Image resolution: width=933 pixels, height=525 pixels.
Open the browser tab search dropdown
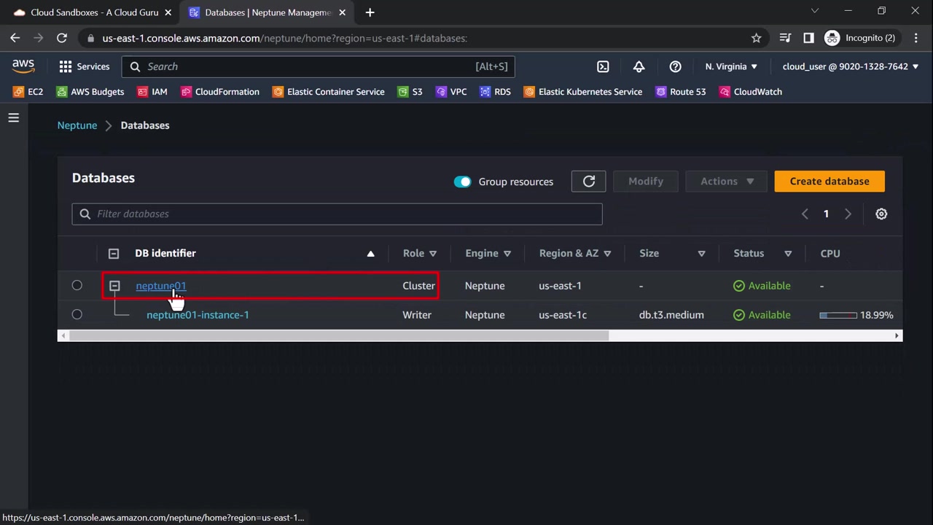coord(815,11)
